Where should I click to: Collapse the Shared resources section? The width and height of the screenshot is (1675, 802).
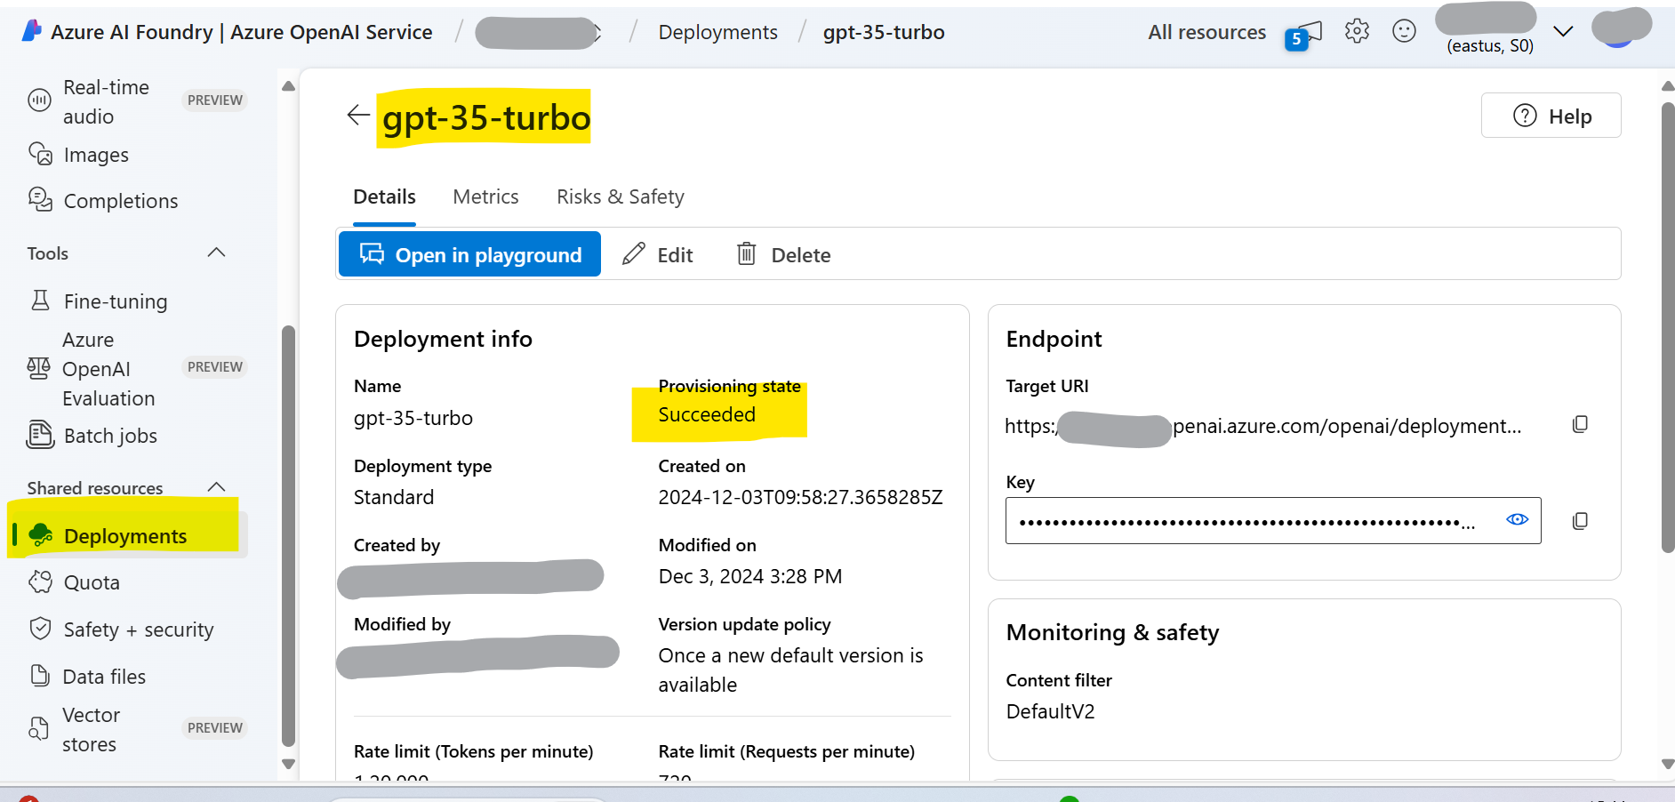point(216,486)
